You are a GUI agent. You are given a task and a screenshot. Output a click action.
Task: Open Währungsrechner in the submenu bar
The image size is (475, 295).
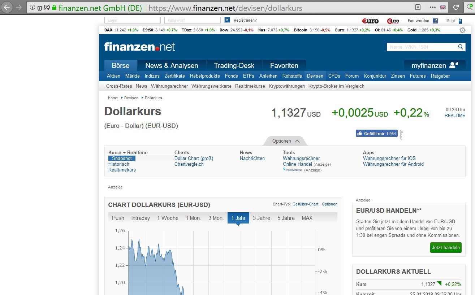coord(169,86)
